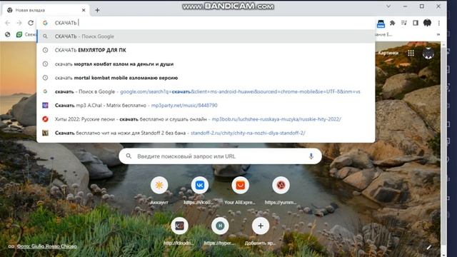Click the address bar containing СКАЧАТЬ

206,23
